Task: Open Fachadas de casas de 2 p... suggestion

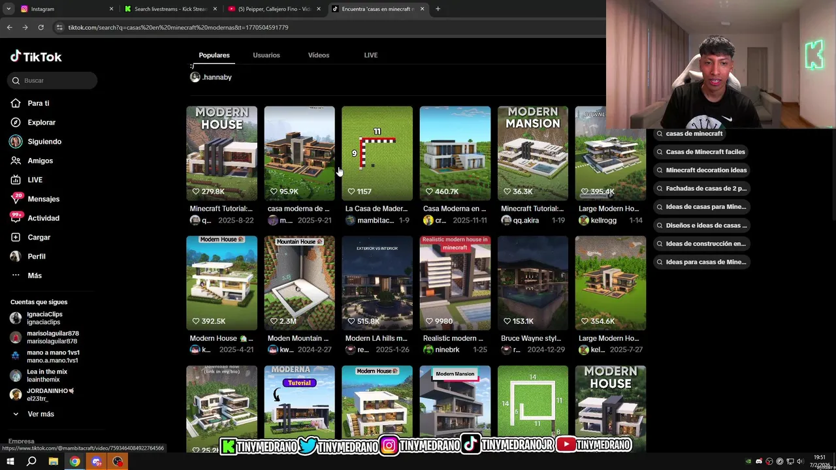Action: tap(701, 189)
